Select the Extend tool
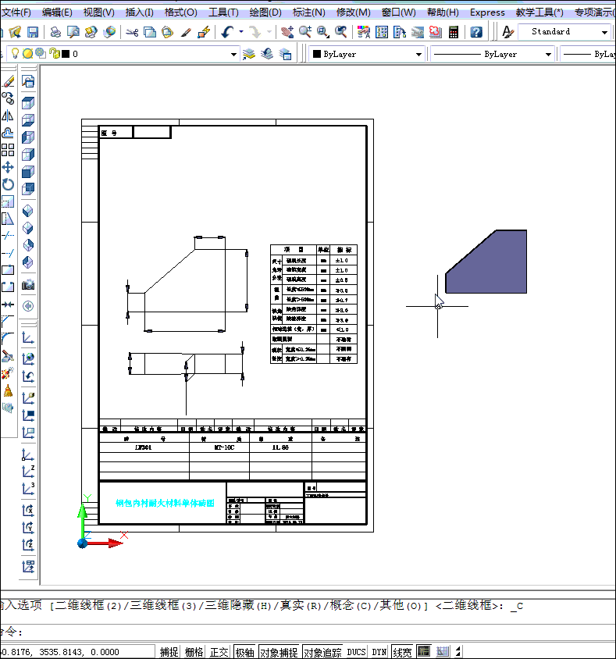The width and height of the screenshot is (616, 659). pyautogui.click(x=8, y=253)
